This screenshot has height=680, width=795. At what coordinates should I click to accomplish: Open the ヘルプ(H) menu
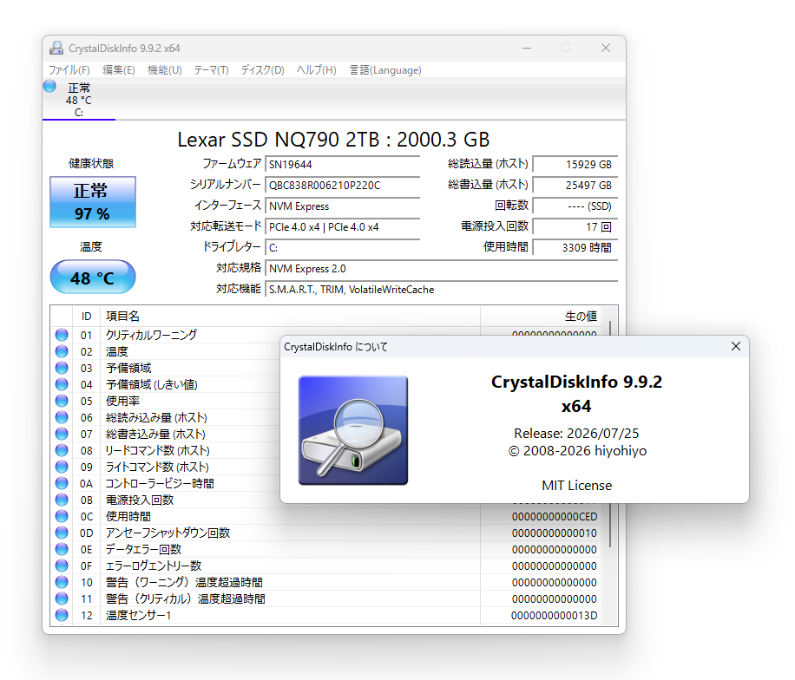(x=317, y=70)
